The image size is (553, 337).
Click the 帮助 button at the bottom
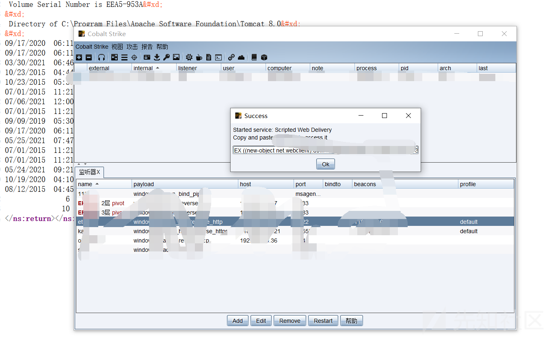click(352, 321)
